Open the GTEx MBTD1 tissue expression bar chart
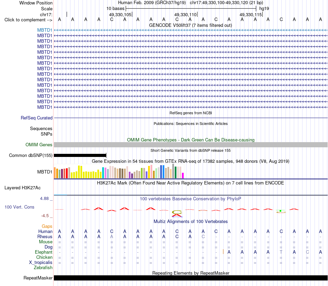The image size is (328, 286). (119, 171)
